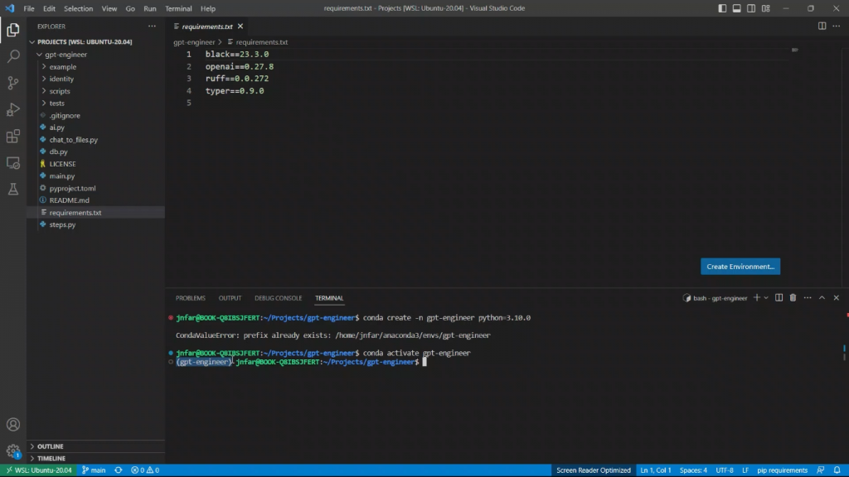Open the new terminal launch profile dropdown

pyautogui.click(x=766, y=297)
